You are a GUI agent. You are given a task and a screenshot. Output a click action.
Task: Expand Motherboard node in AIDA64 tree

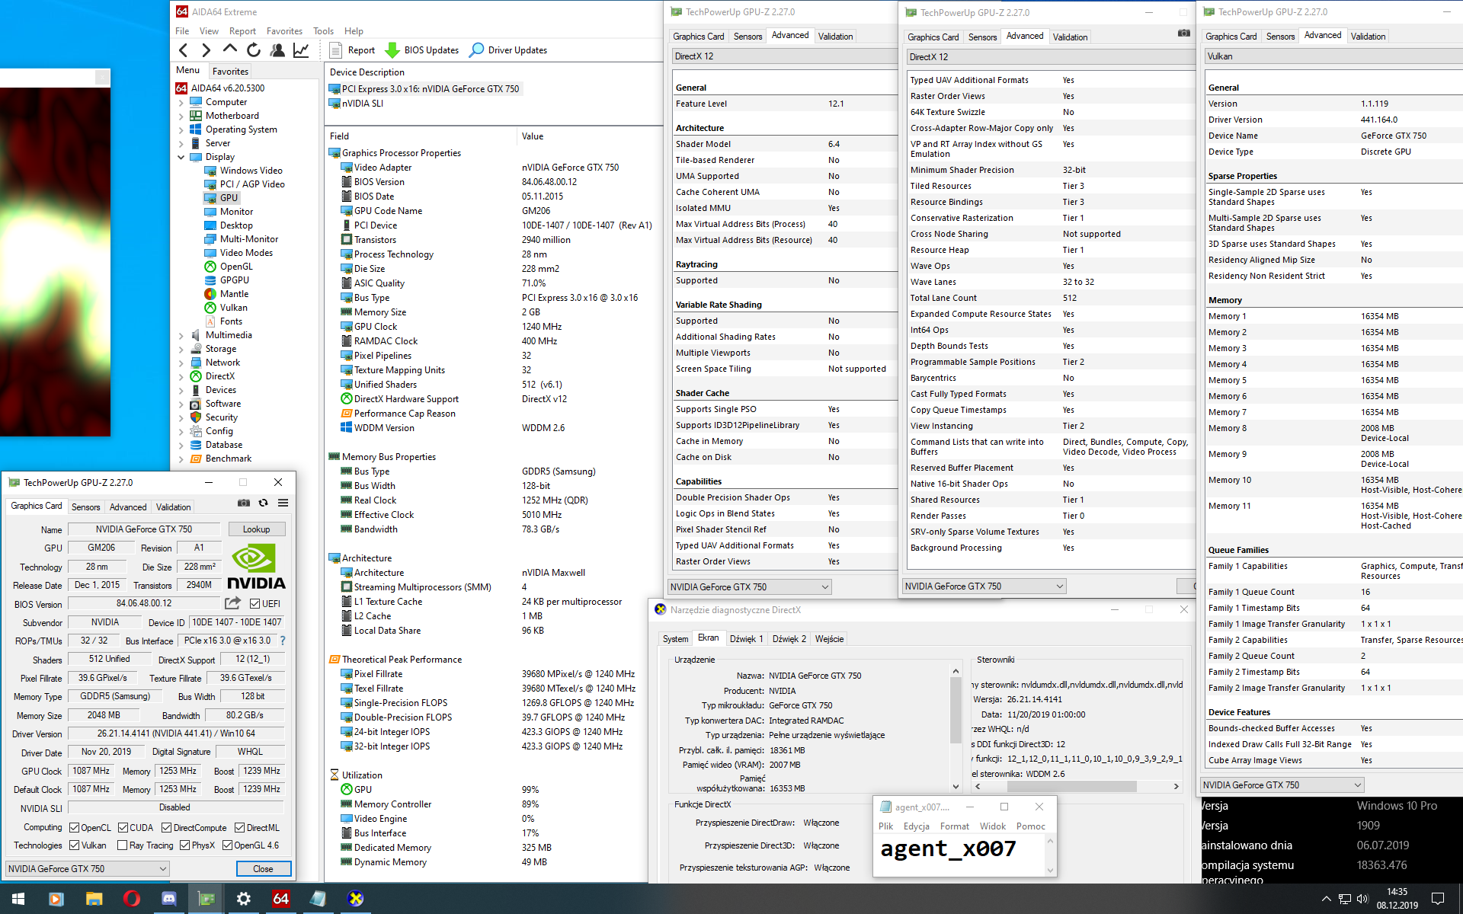[181, 117]
